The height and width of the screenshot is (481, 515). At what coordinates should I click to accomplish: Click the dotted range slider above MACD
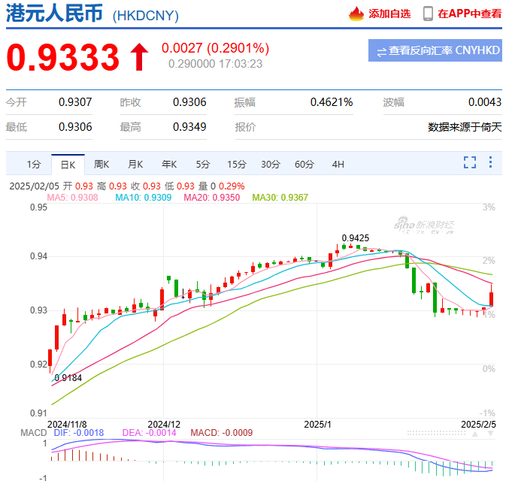coord(436,434)
